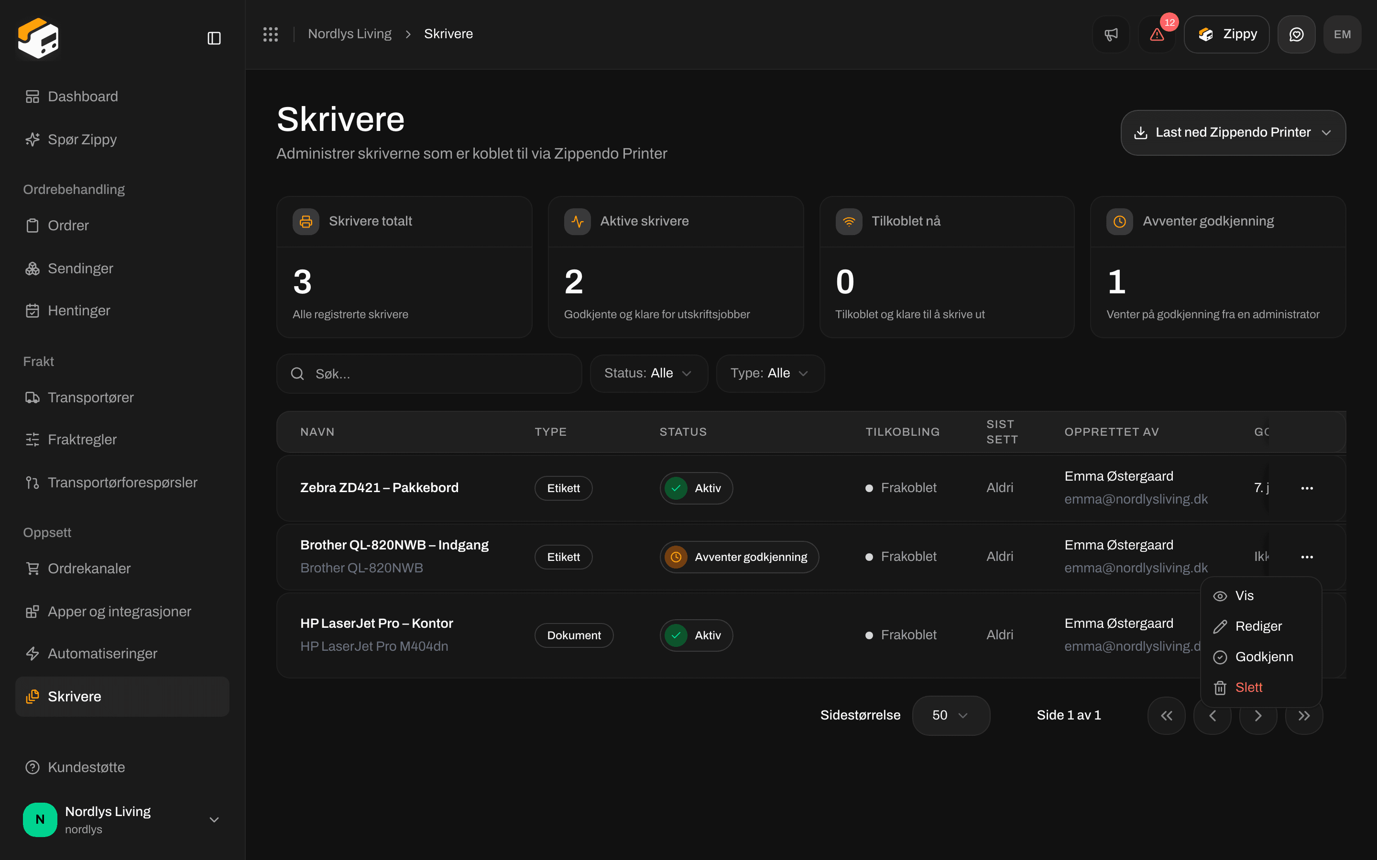
Task: Go to the last page arrows
Action: 1304,716
